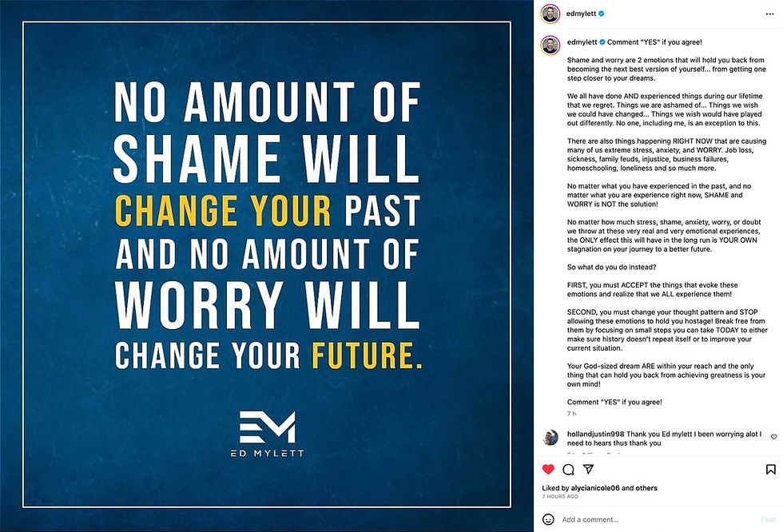Click edmylett's avatar beside the caption
Viewport: 783px width, 532px height.
550,46
